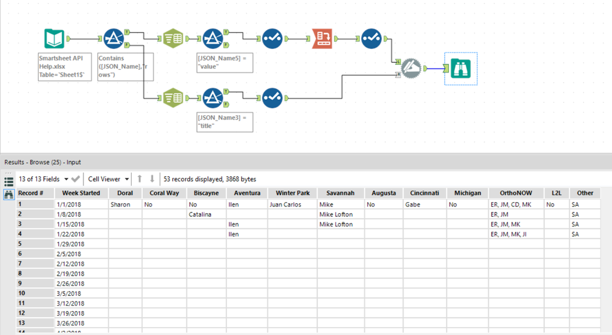612x335 pixels.
Task: Select Filter tool with JSON_Name3 = title
Action: point(213,98)
